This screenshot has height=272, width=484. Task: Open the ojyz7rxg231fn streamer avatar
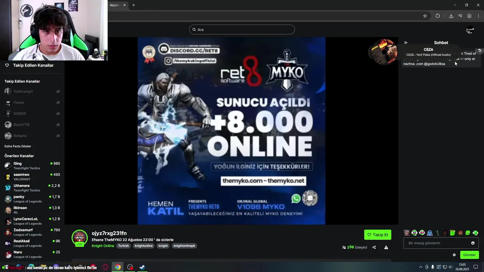coord(79,238)
